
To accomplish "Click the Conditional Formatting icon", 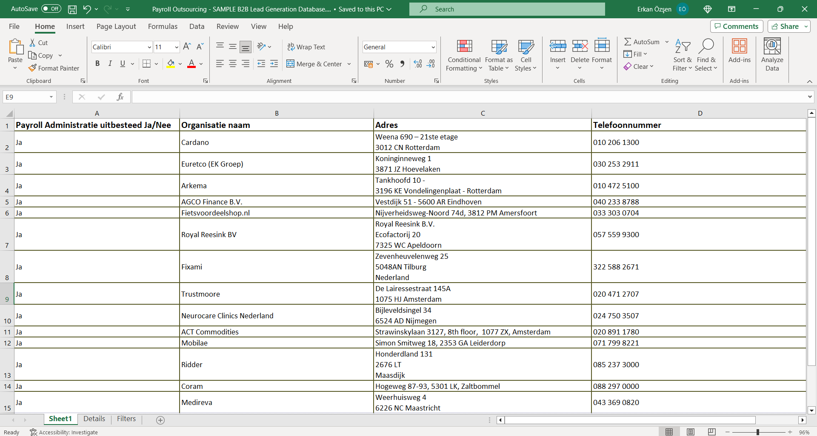I will [x=464, y=46].
